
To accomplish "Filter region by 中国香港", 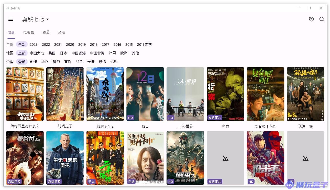I will coord(79,53).
